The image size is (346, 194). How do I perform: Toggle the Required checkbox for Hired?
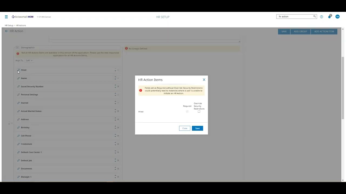coord(187,112)
